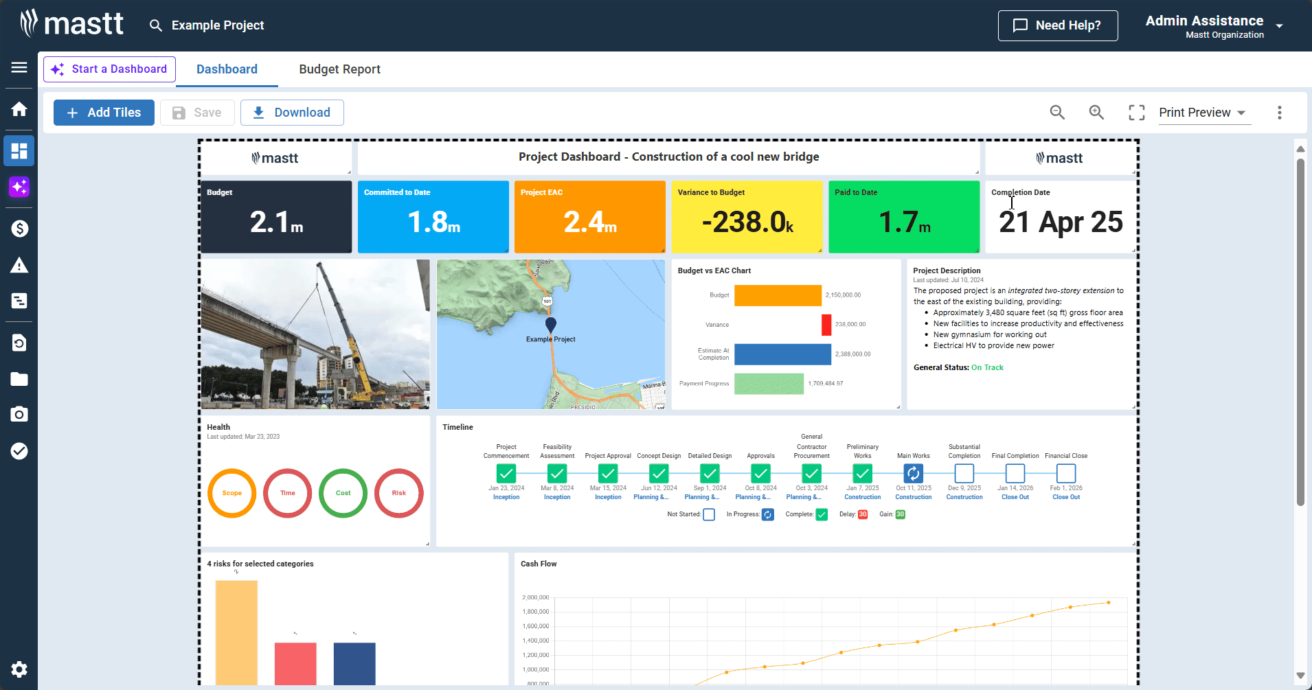Screen dimensions: 1312x690
Task: Click the camera icon in sidebar
Action: [19, 414]
